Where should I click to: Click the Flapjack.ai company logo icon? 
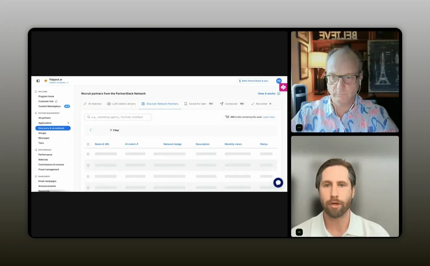click(46, 81)
